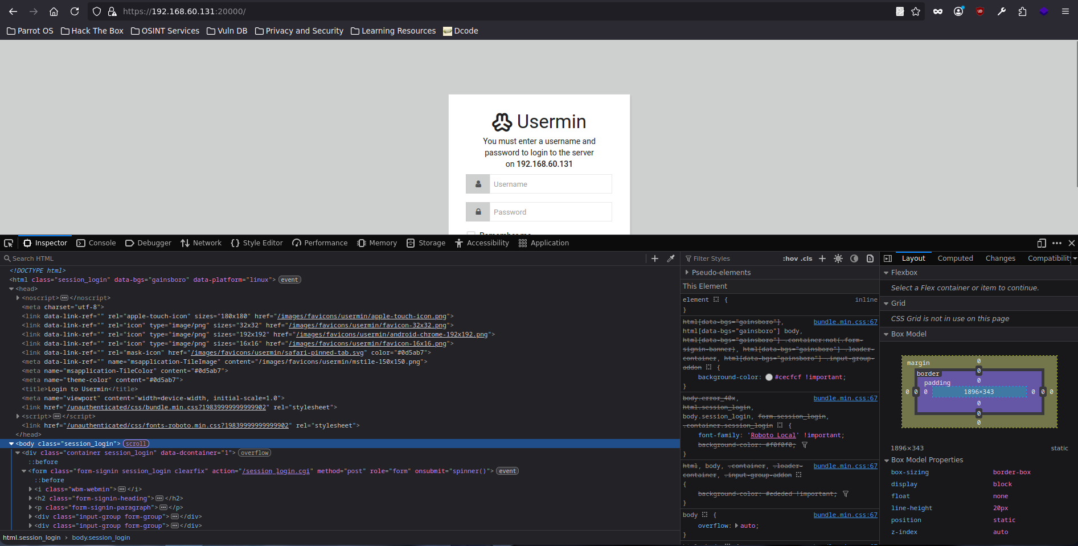
Task: Show more sidebar tabs dropdown arrow
Action: tap(1075, 258)
